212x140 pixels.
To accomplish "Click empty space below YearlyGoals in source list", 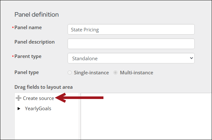I will [x=46, y=127].
